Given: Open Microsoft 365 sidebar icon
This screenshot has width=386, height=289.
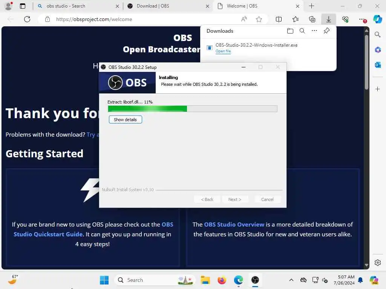Looking at the screenshot, I should pos(378,50).
